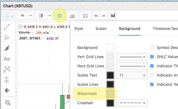Viewport: 178px width, 109px height.
Task: Enable the Symbol Description checkbox
Action: coord(152,48)
